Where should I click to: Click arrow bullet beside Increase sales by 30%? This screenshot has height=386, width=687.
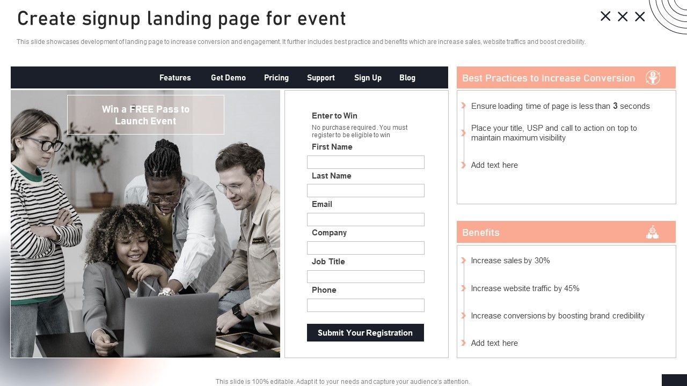pos(464,261)
